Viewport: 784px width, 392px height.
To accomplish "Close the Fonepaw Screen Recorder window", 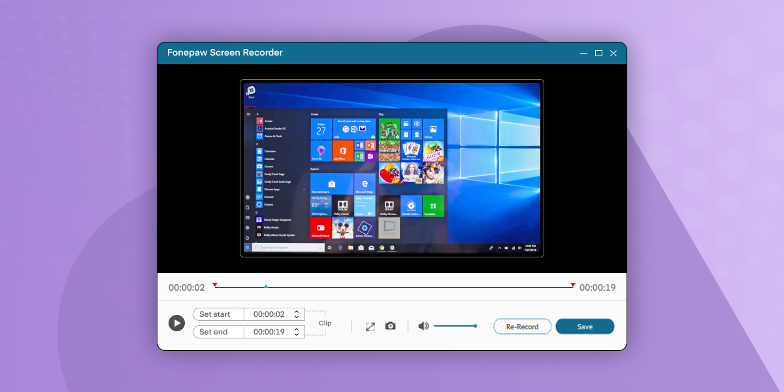I will click(x=613, y=53).
